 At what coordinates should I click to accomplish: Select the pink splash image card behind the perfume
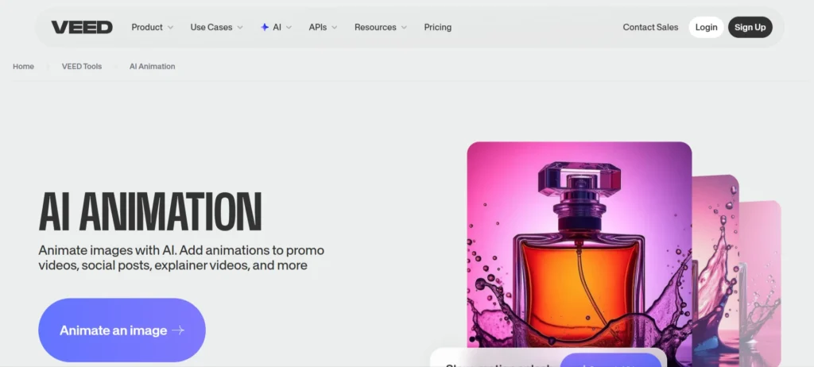coord(715,270)
